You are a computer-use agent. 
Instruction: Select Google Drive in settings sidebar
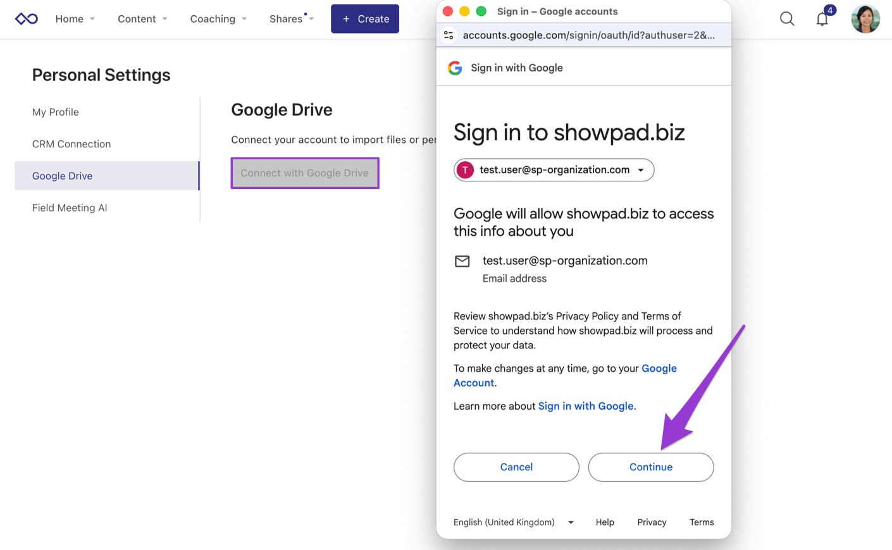[x=107, y=176]
